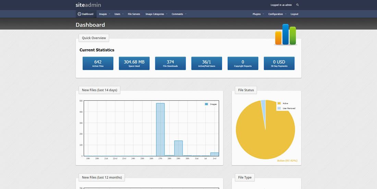Click the tall 27th bar in chart
This screenshot has height=189, width=377.
160,130
